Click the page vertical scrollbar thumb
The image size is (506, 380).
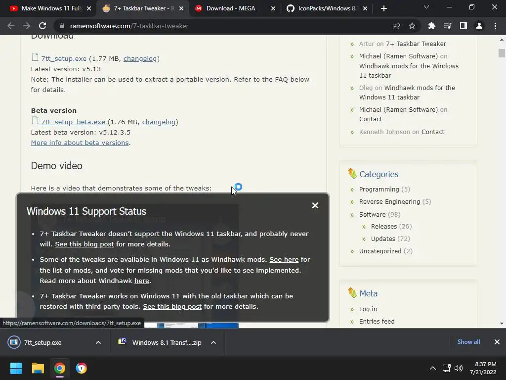pyautogui.click(x=502, y=53)
